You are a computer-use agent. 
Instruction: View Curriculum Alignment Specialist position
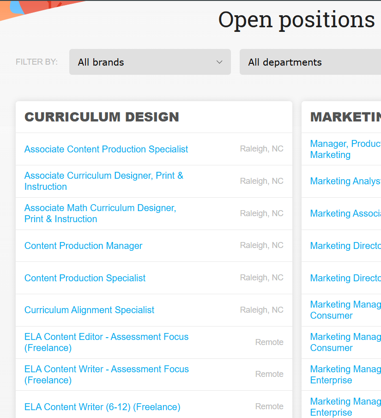pyautogui.click(x=90, y=310)
